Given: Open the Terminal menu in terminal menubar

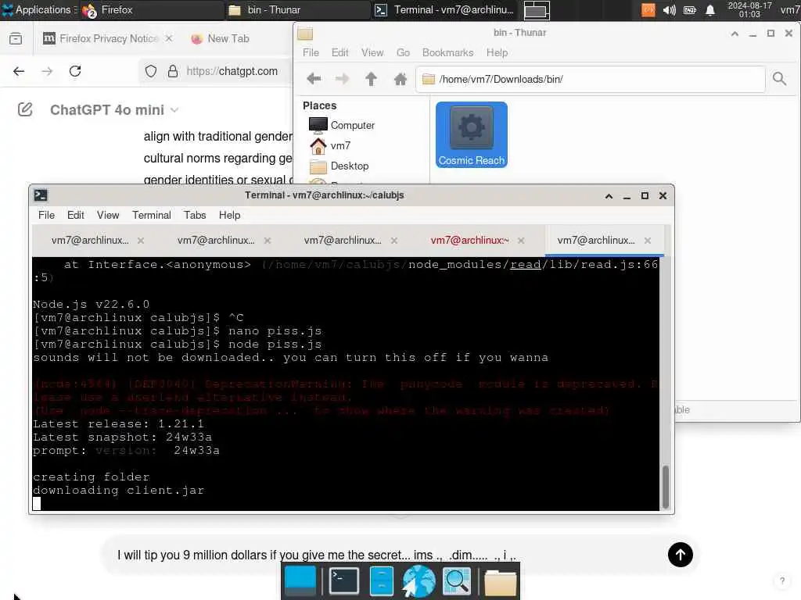Looking at the screenshot, I should [151, 216].
